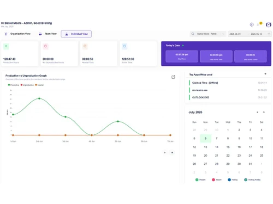Viewport: 273px width, 204px height.
Task: Select the Claimed Time : [Offline] row
Action: 228,83
